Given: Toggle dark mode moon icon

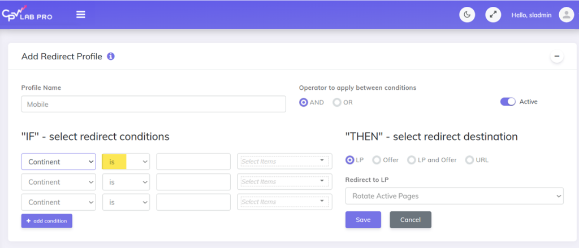Looking at the screenshot, I should (x=467, y=15).
